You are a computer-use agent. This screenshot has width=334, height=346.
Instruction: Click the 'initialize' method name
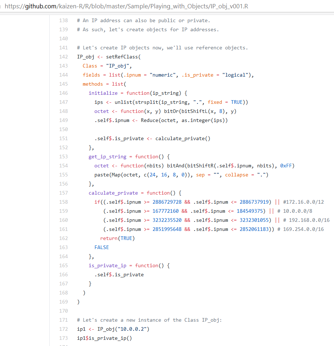[x=103, y=93]
